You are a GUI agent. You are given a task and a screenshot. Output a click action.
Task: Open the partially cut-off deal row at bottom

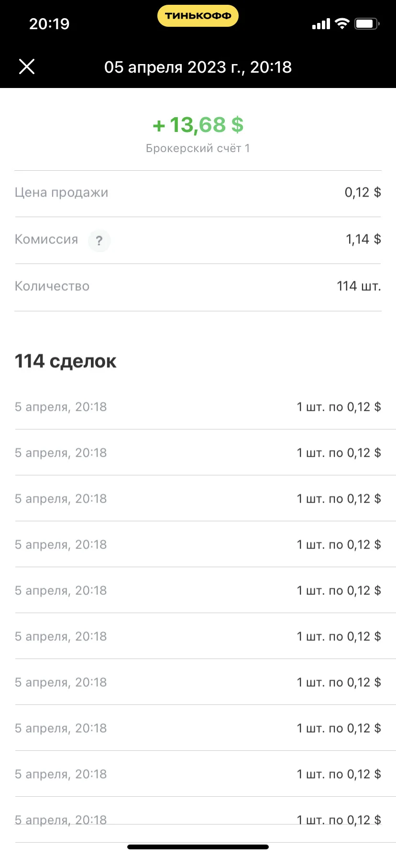pos(198,820)
